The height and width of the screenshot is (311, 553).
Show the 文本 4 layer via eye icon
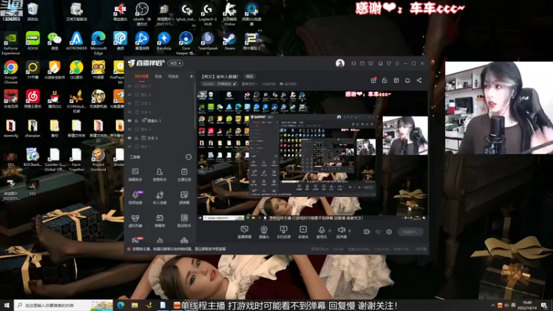click(x=129, y=112)
